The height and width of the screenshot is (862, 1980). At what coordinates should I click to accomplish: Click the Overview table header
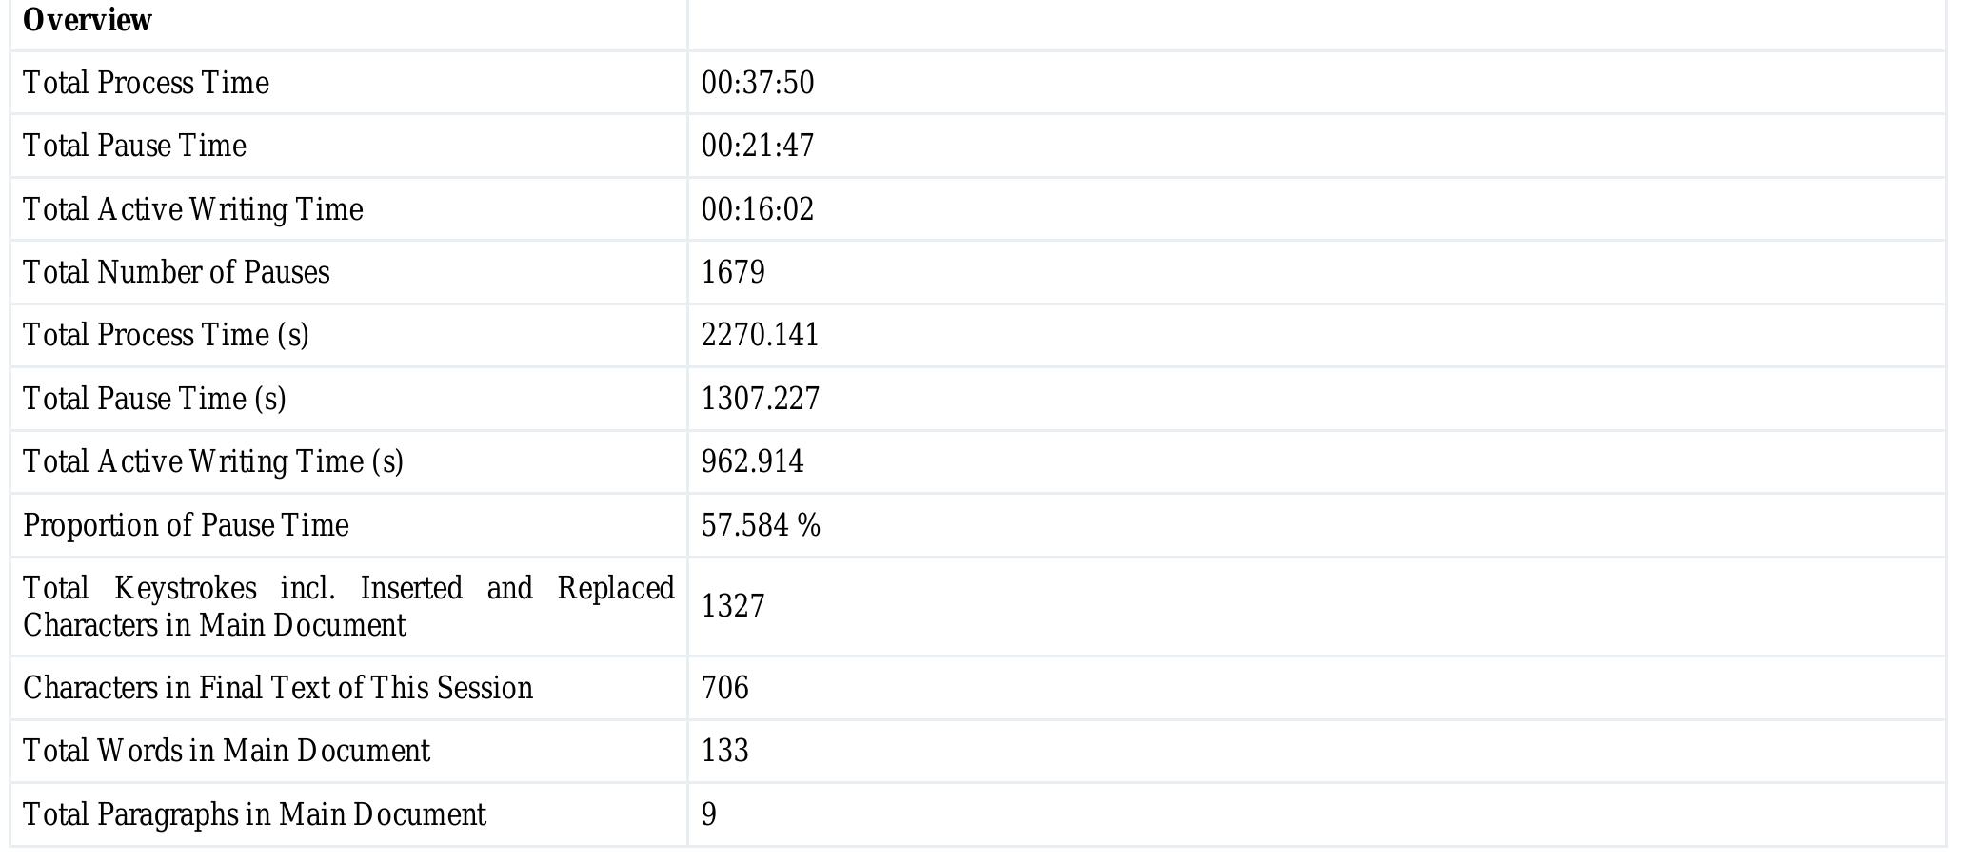(88, 20)
